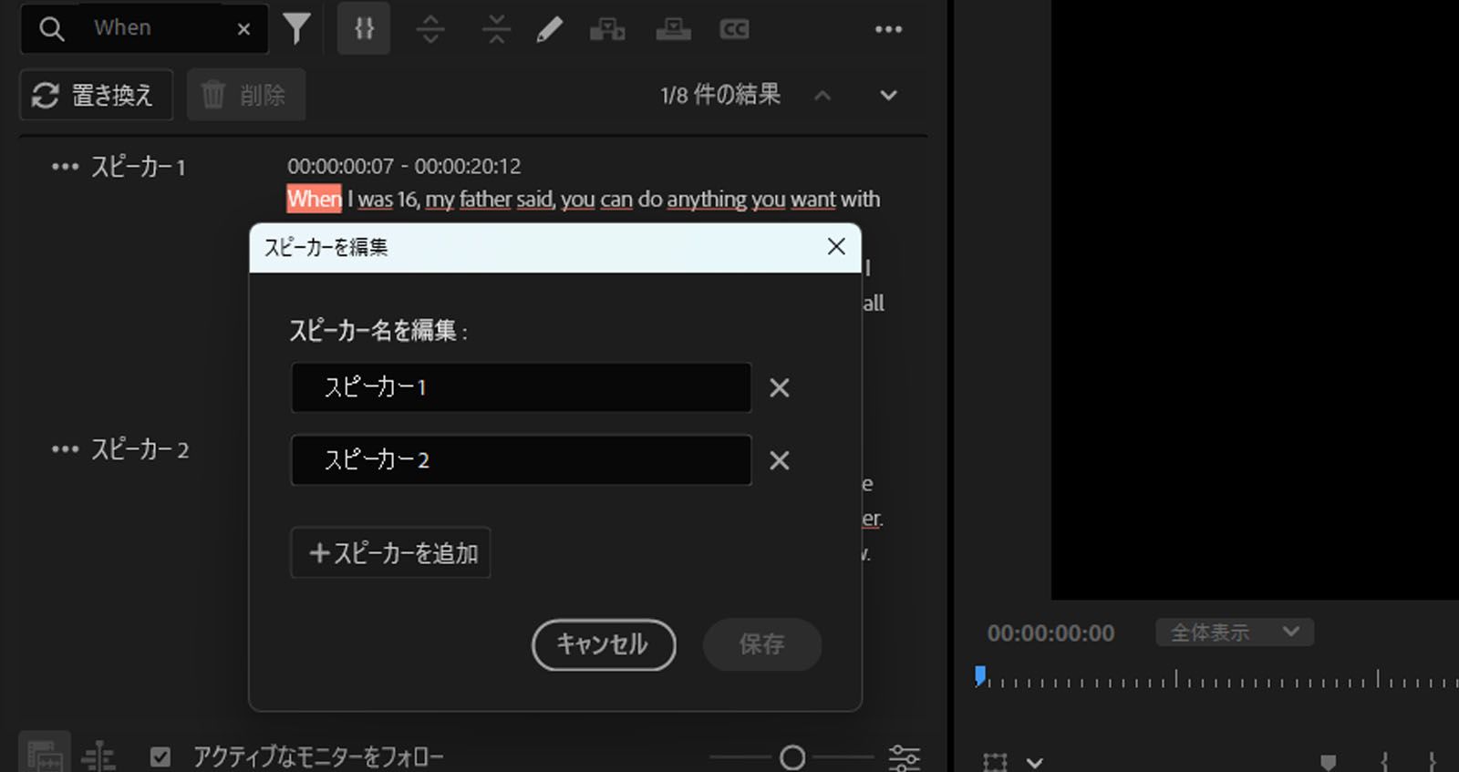Click the 置き換え replace button

click(x=96, y=95)
